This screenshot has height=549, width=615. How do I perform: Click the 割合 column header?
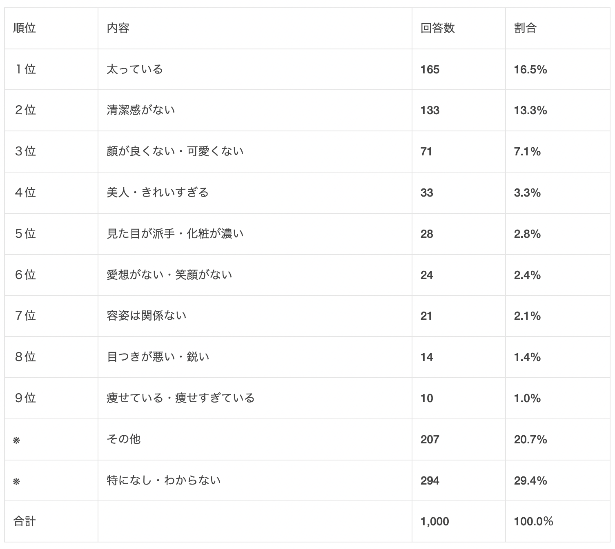click(x=525, y=28)
